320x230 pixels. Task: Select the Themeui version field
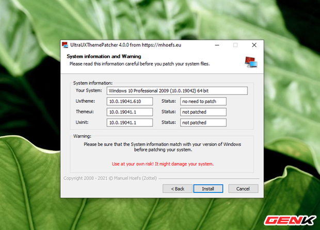(130, 112)
